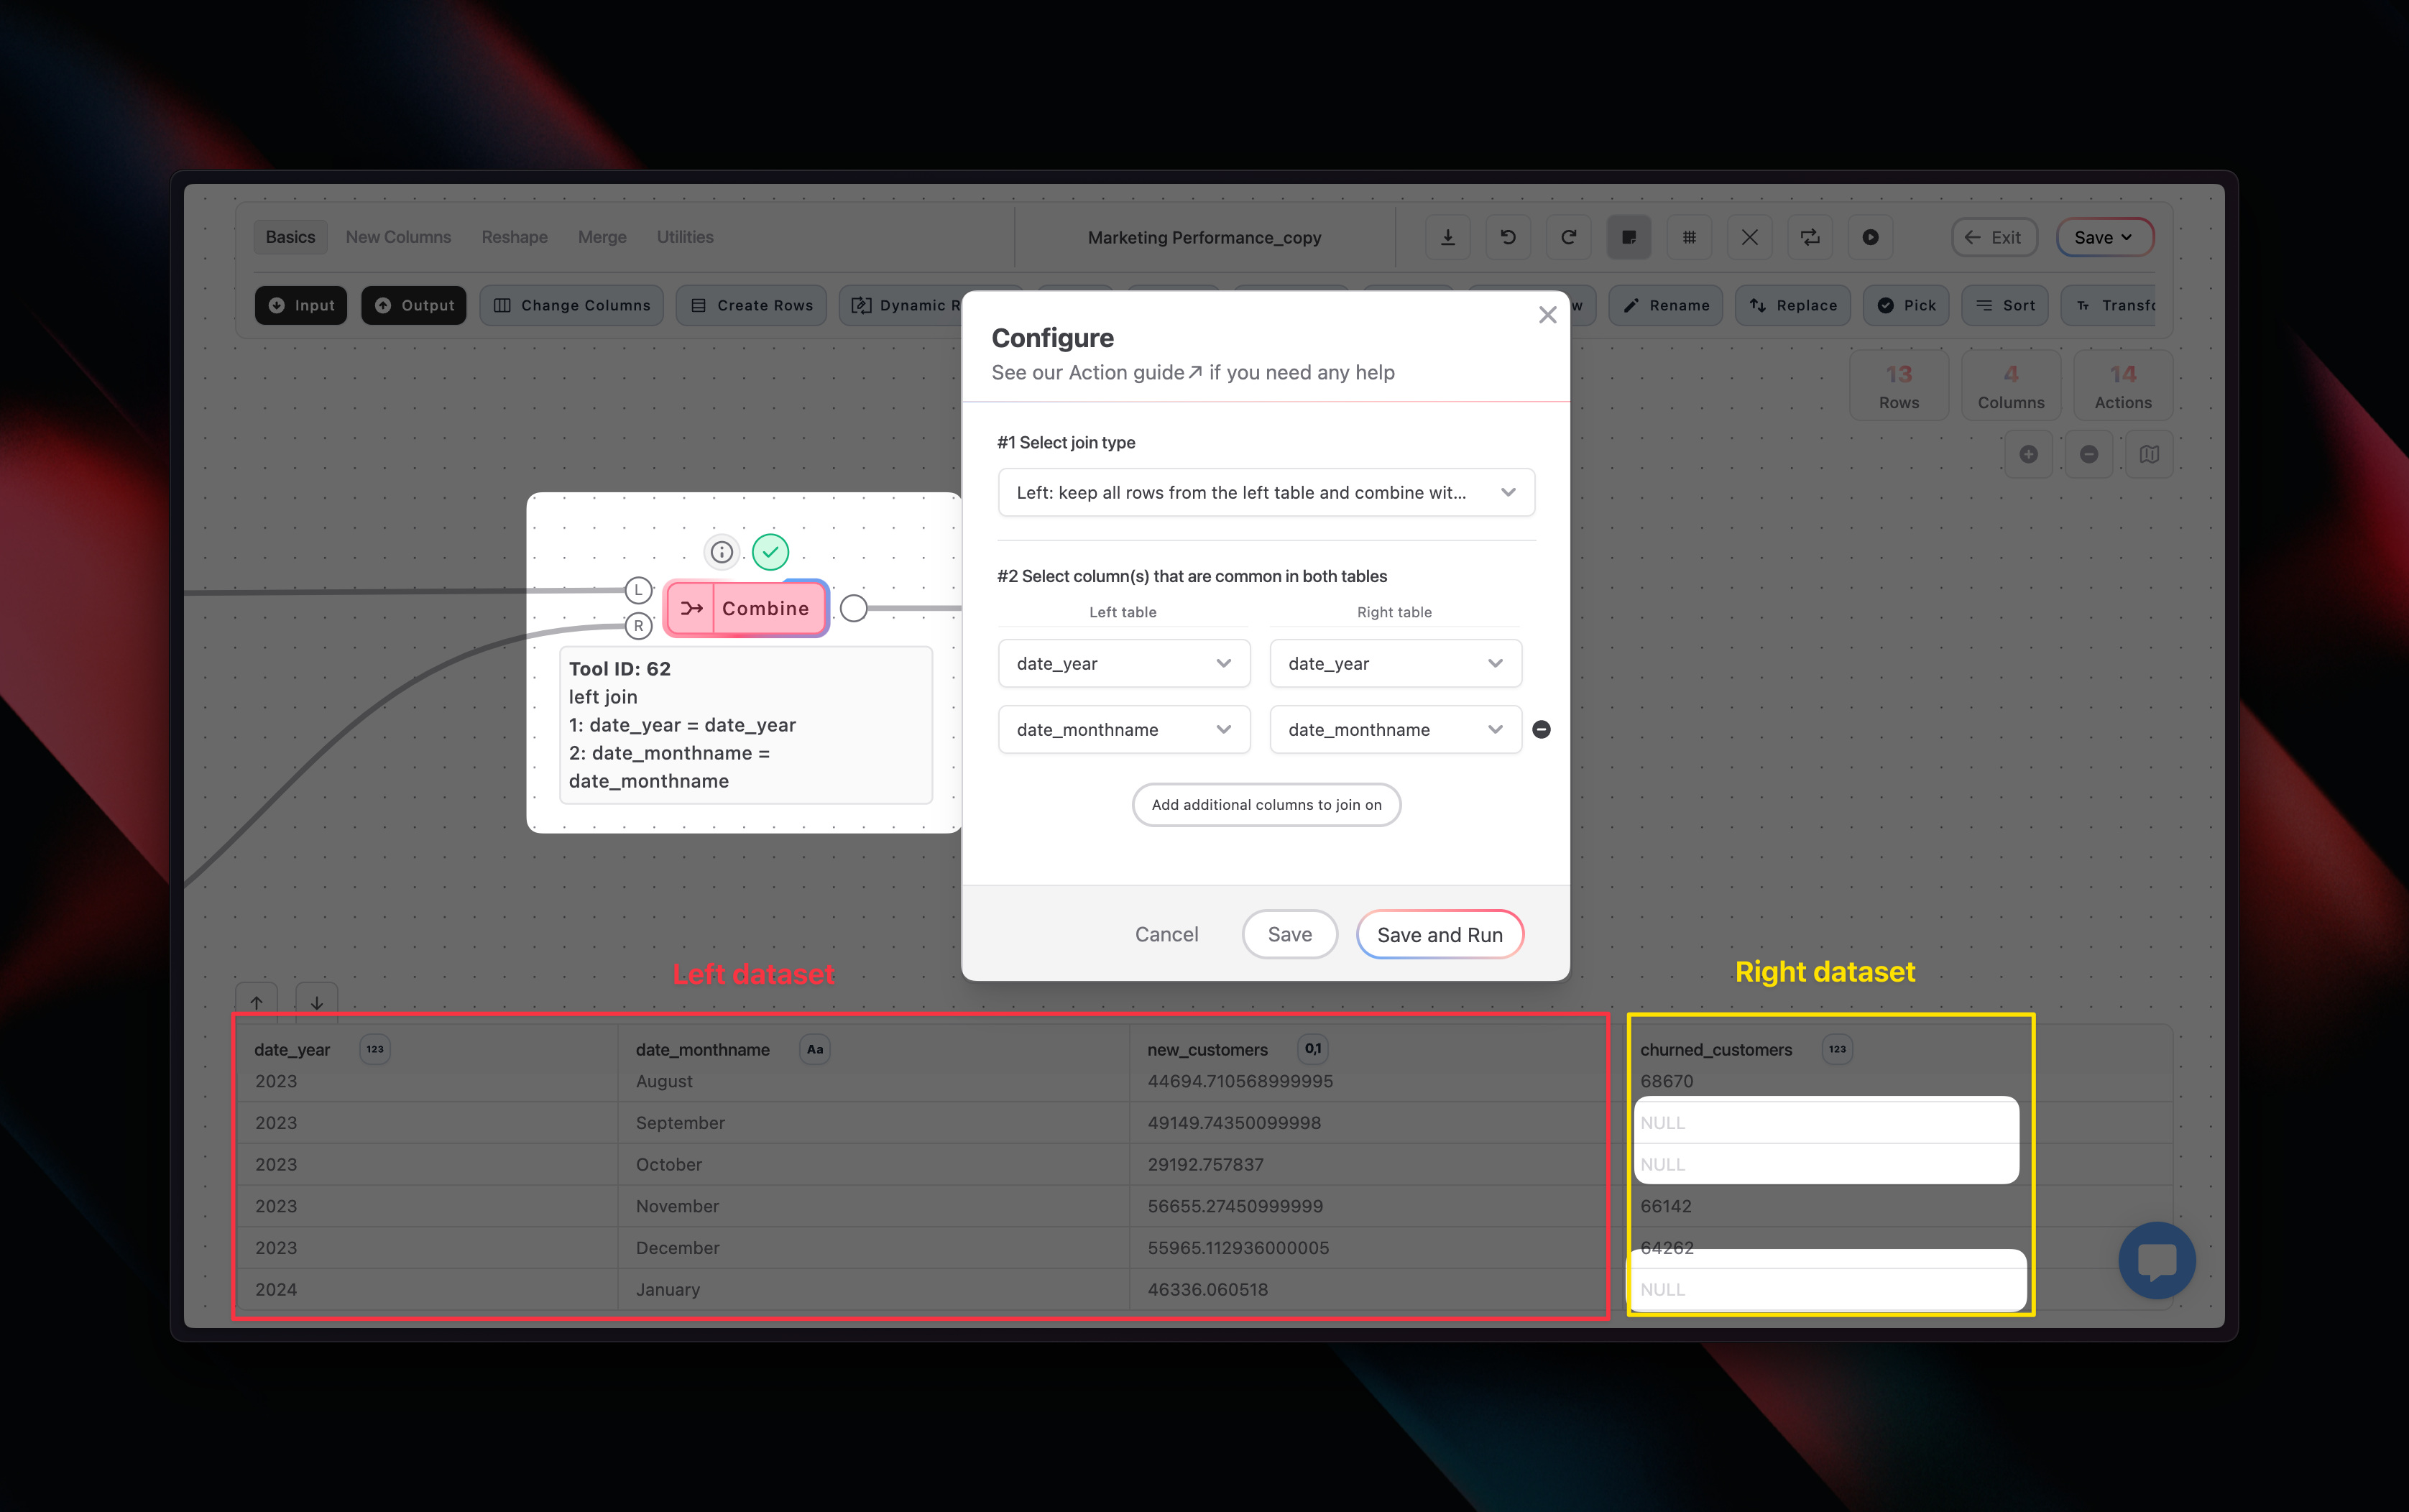Click new_customers decimal type badge
This screenshot has width=2409, height=1512.
click(x=1313, y=1049)
